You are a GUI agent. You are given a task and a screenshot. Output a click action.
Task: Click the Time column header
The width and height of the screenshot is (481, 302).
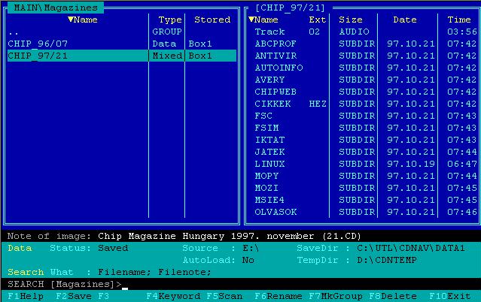[x=459, y=20]
